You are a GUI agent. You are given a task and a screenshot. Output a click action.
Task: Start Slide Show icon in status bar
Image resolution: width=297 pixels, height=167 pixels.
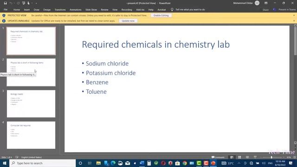(255, 157)
